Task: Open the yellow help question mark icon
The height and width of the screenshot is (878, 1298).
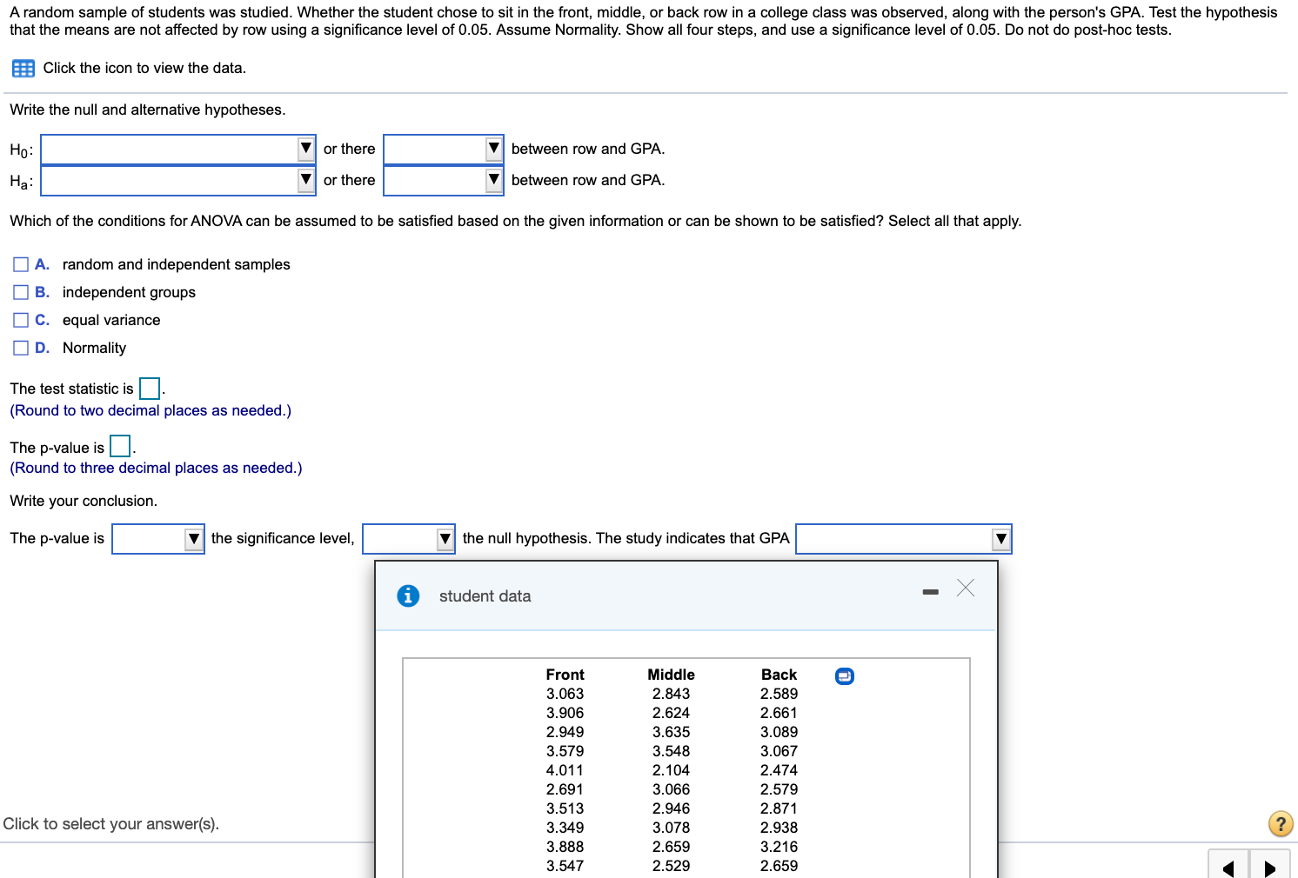Action: coord(1281,823)
